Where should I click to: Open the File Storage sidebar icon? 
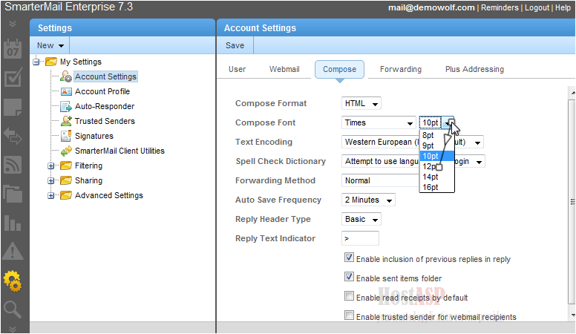[x=13, y=194]
